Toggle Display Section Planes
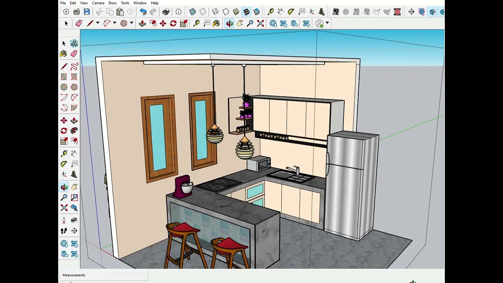 (422, 12)
